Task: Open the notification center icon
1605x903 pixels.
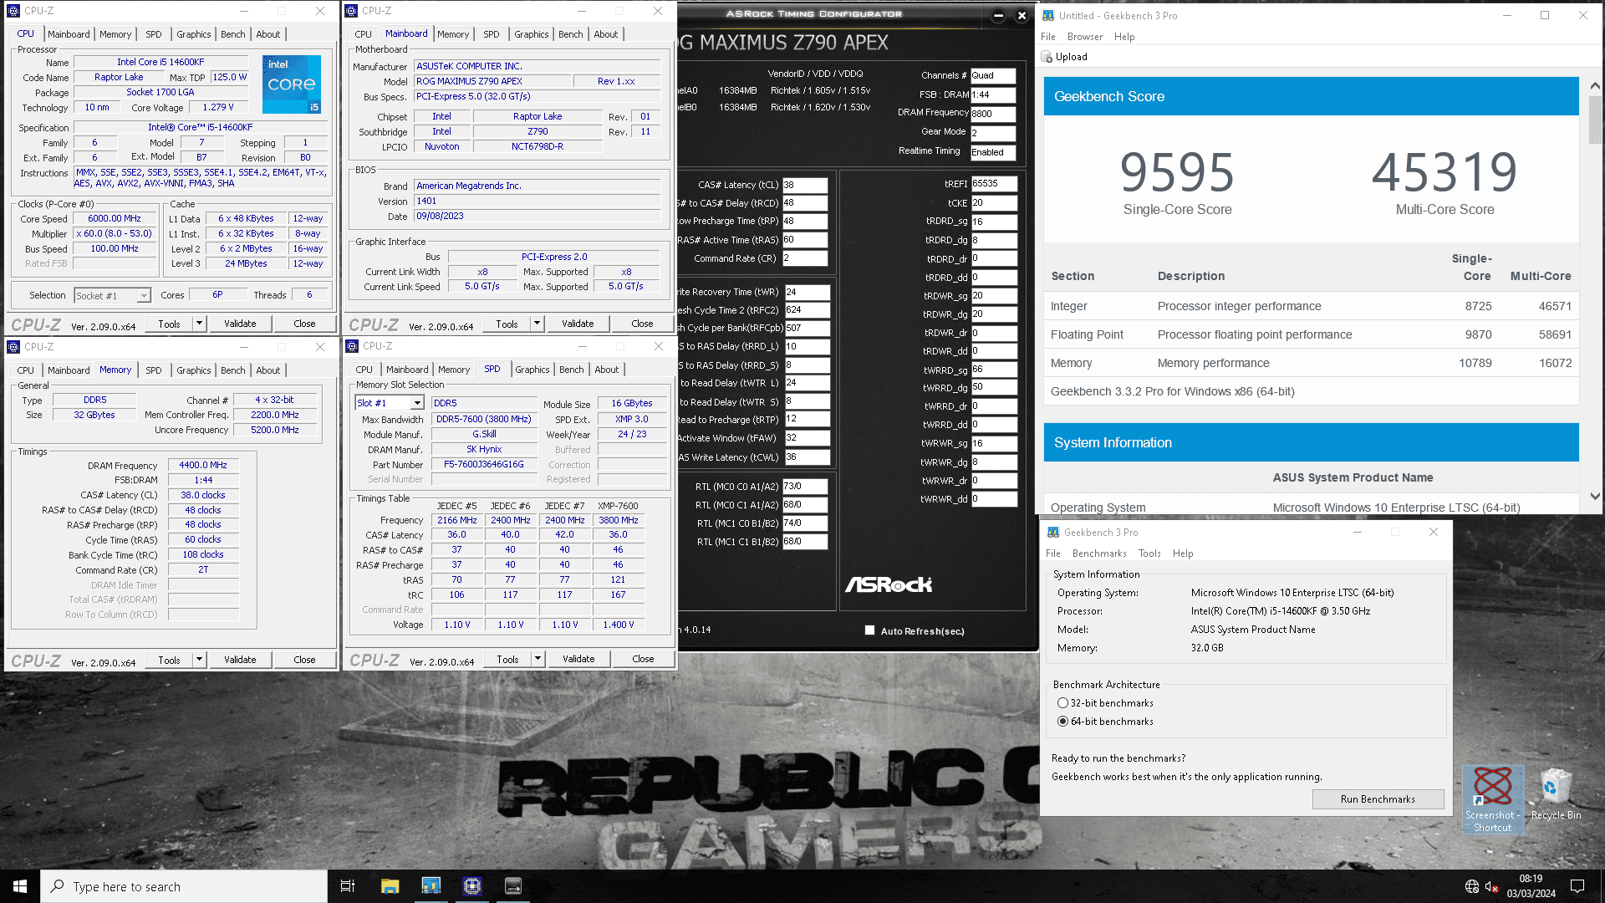Action: [1577, 886]
